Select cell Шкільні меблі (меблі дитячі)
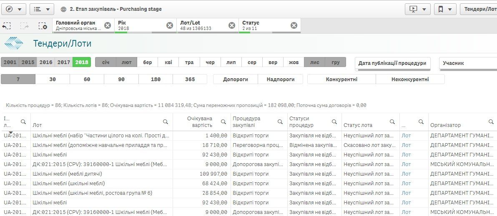 [102, 174]
